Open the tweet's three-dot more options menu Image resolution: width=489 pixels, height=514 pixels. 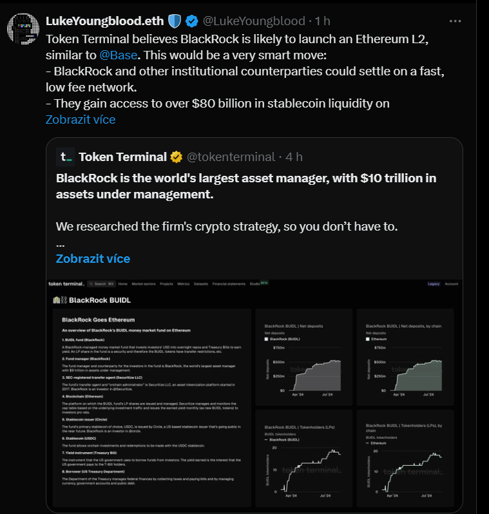(455, 21)
